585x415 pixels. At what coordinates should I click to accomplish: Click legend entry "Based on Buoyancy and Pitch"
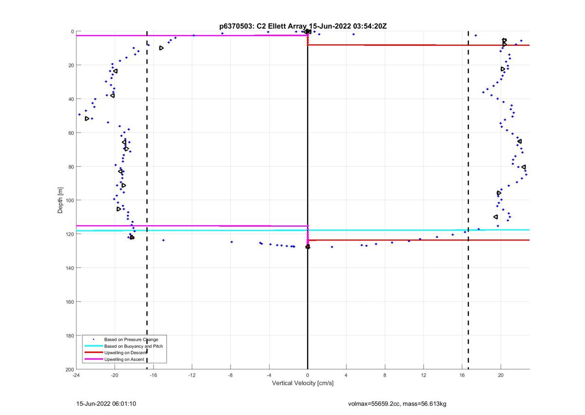click(134, 346)
